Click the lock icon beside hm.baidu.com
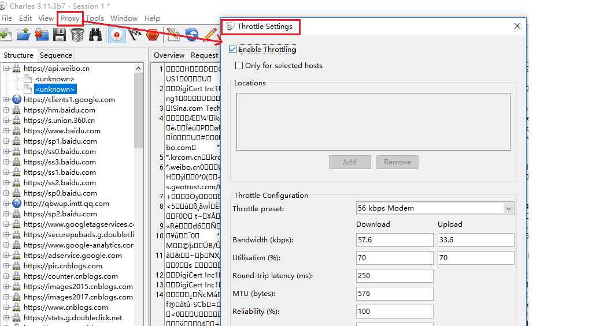The height and width of the screenshot is (326, 592). tap(17, 110)
